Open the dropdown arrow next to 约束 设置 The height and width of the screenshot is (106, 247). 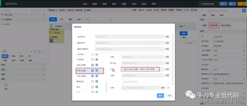point(168,88)
